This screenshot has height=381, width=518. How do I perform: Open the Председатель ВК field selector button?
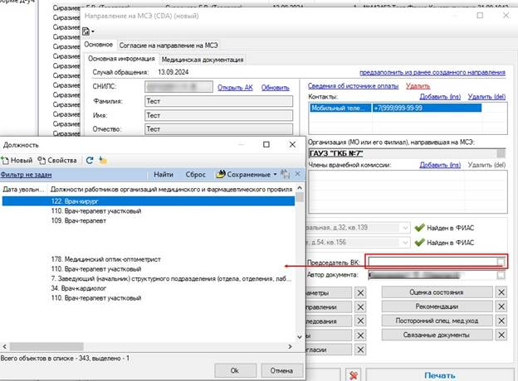(501, 262)
